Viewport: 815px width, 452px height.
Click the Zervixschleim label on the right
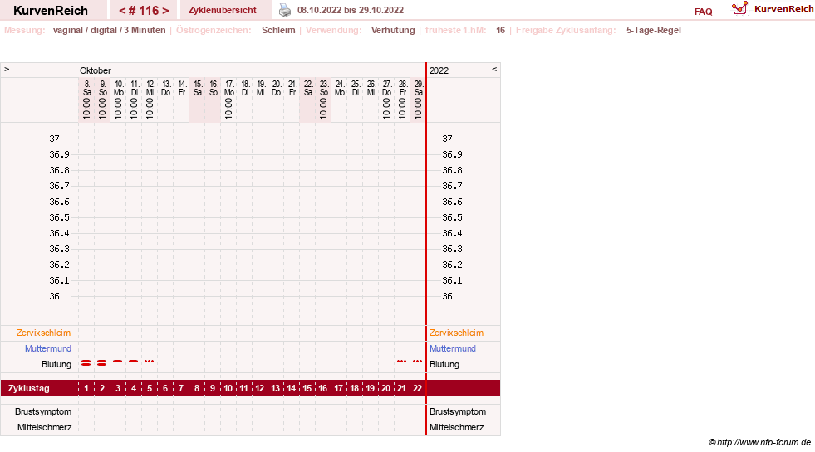point(456,333)
